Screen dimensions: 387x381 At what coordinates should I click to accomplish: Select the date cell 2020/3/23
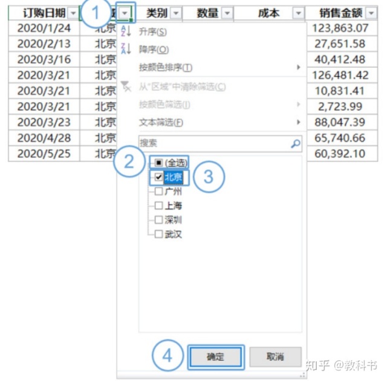(x=44, y=122)
